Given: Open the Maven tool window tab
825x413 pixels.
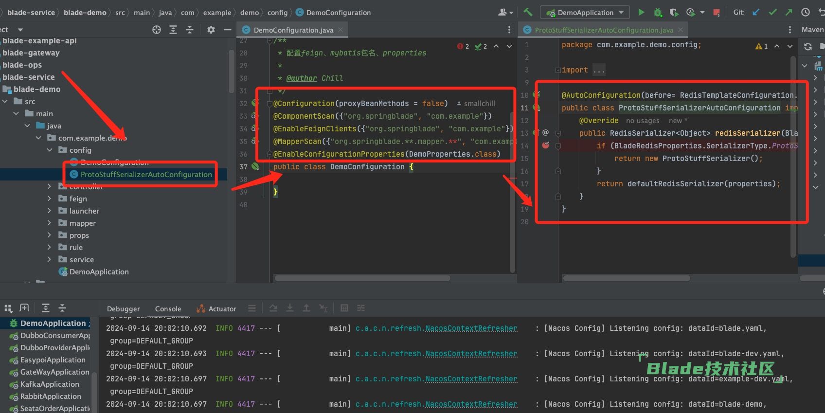Looking at the screenshot, I should pyautogui.click(x=812, y=30).
